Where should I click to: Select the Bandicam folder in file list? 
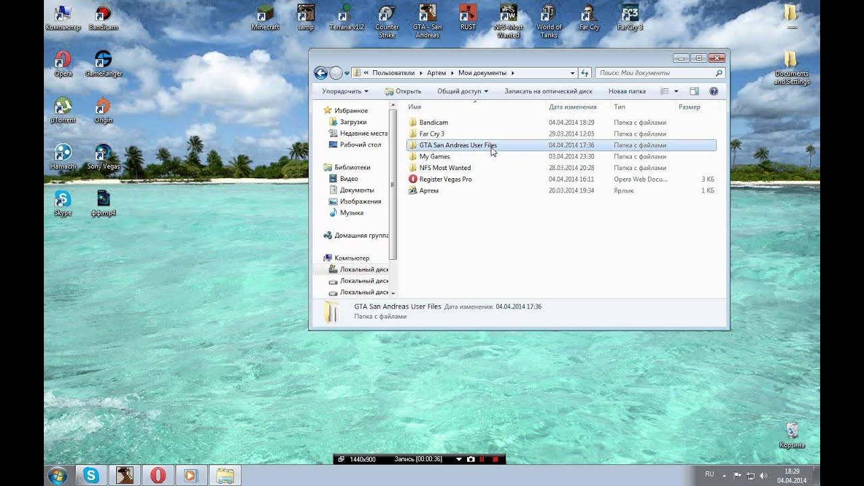click(561, 122)
